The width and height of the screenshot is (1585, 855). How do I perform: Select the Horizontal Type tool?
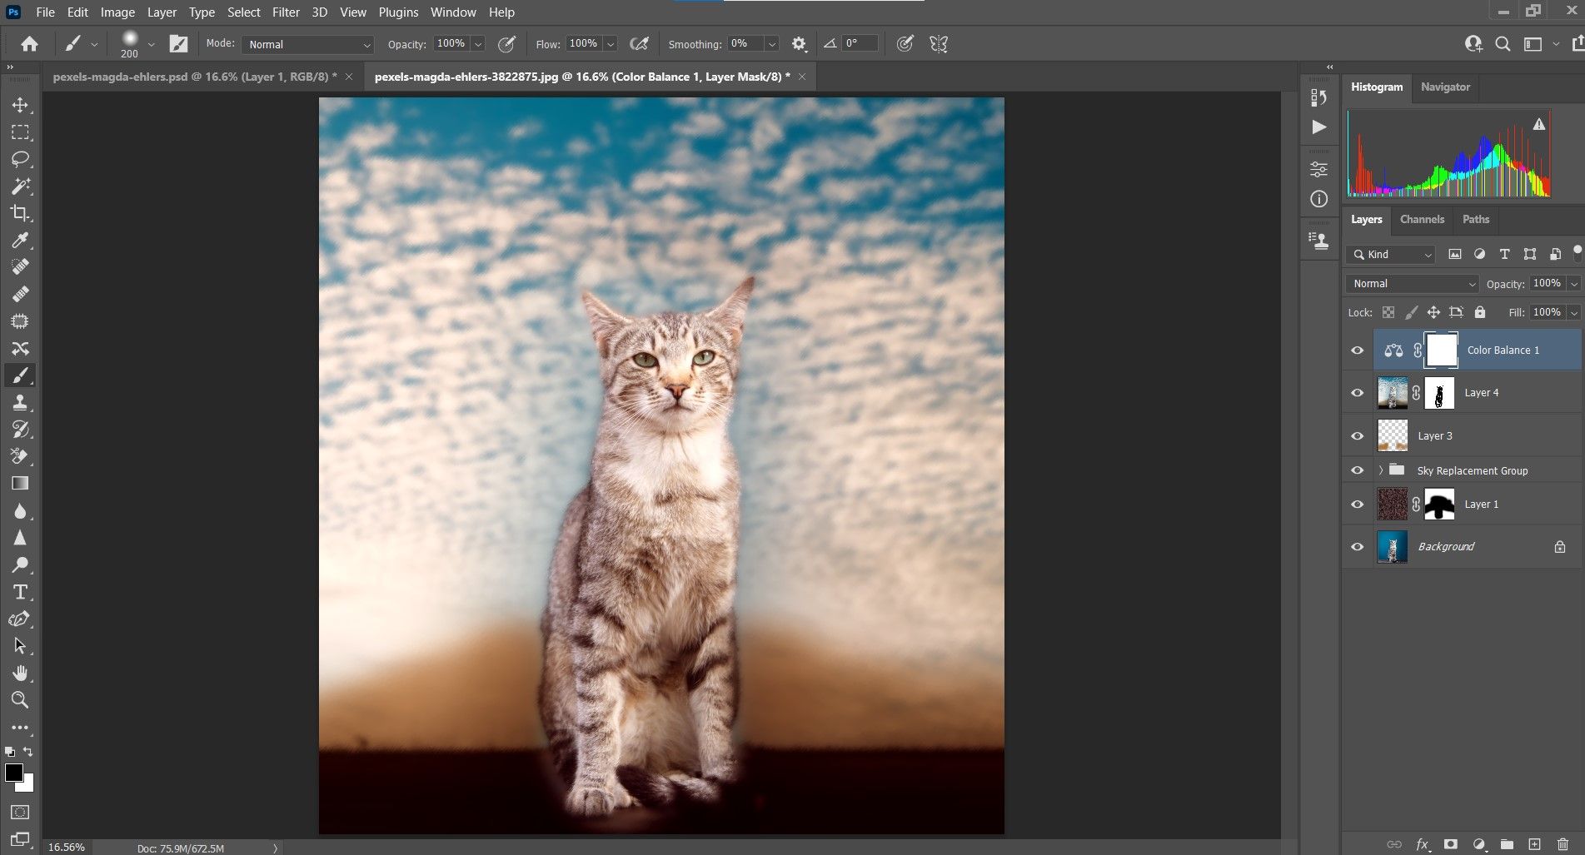point(20,592)
